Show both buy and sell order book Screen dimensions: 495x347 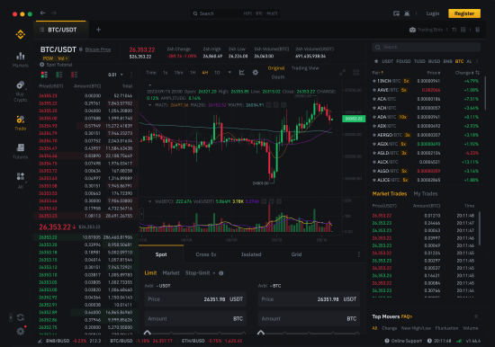point(44,75)
